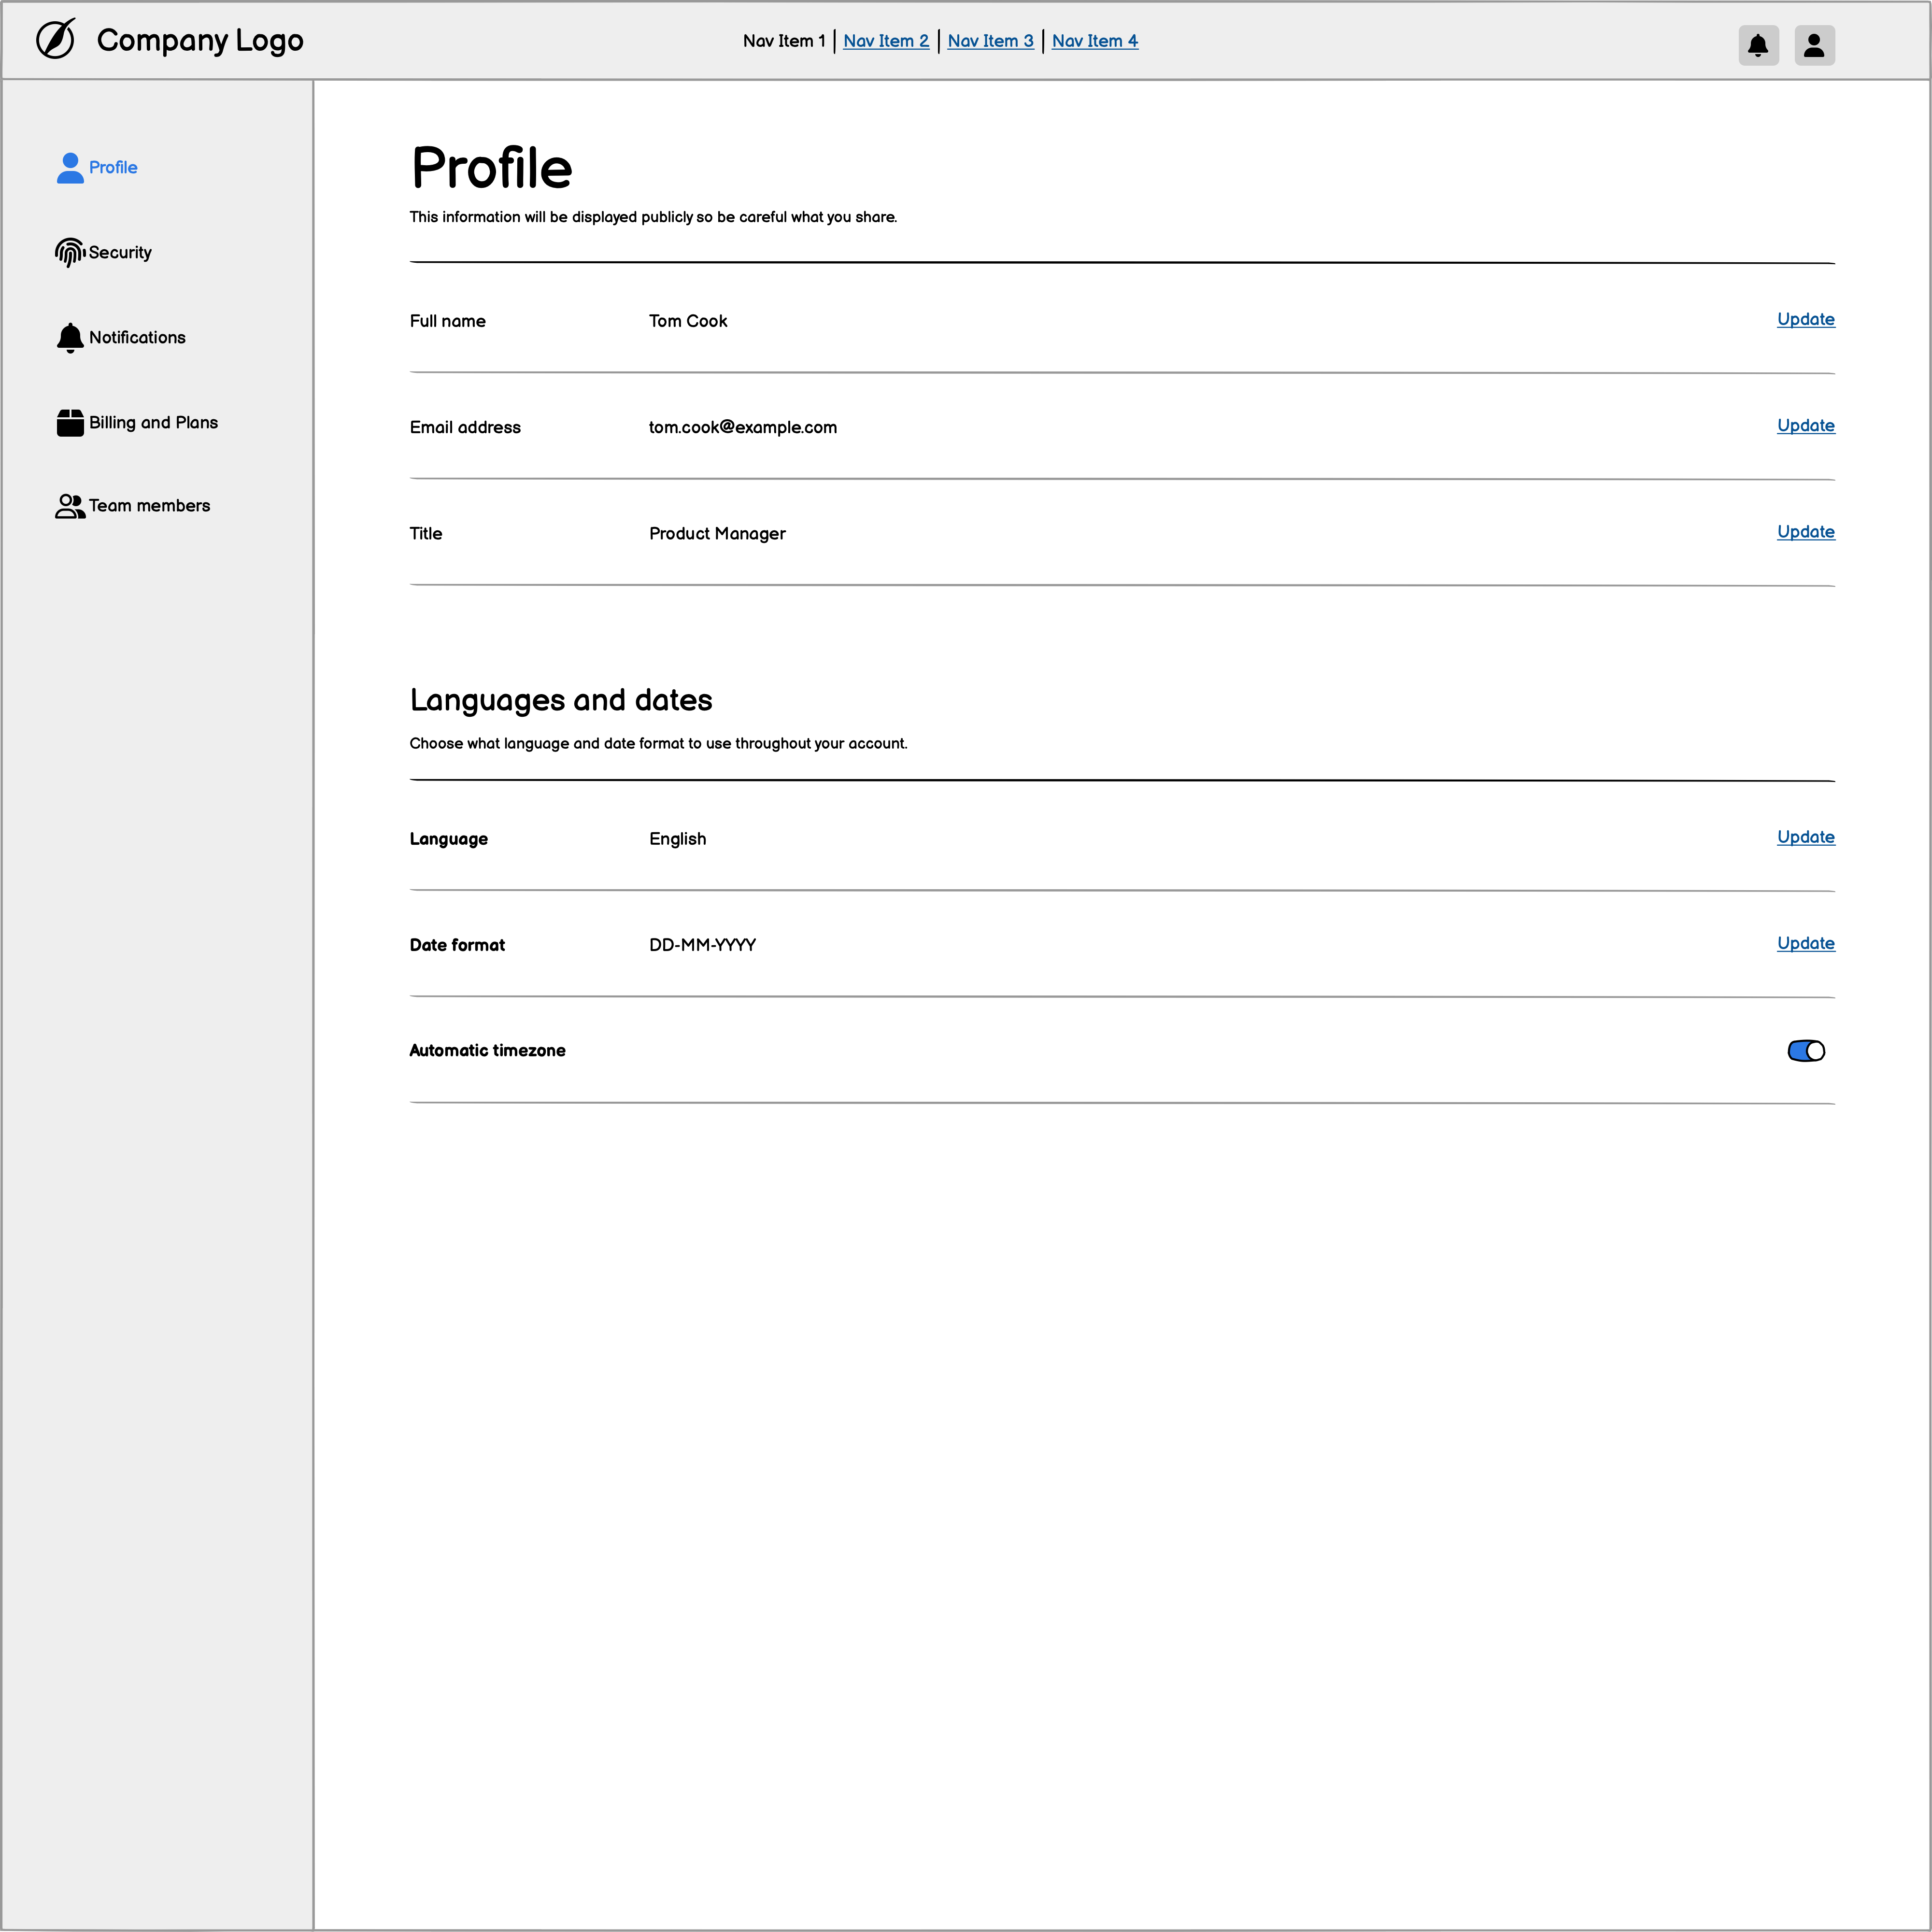The height and width of the screenshot is (1932, 1932).
Task: Open Billing and Plans section
Action: [153, 423]
